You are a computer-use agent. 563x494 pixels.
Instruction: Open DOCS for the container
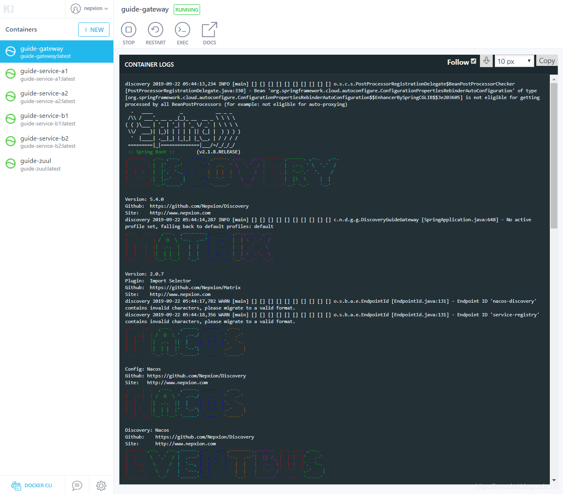point(210,34)
